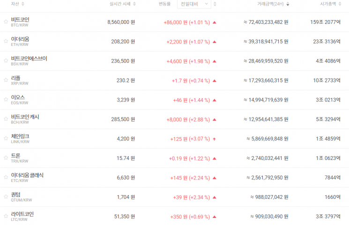349x225 pixels.
Task: Click the +86,000 원 (+1.01 %) change
Action: coord(187,22)
